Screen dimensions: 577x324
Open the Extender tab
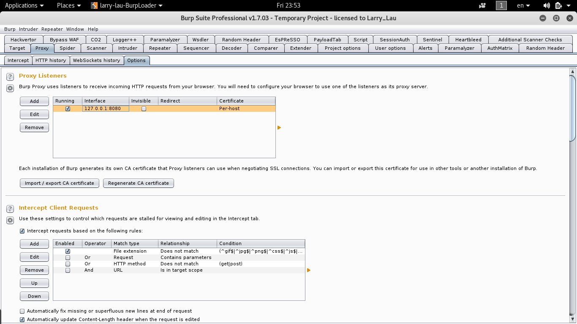[301, 48]
